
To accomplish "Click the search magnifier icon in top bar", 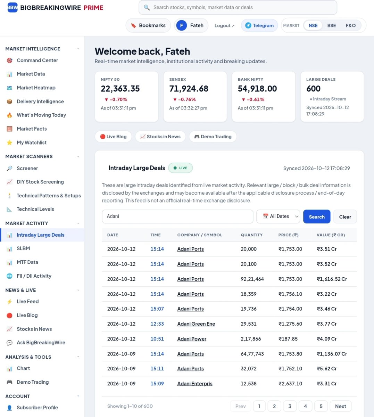I will tap(147, 7).
